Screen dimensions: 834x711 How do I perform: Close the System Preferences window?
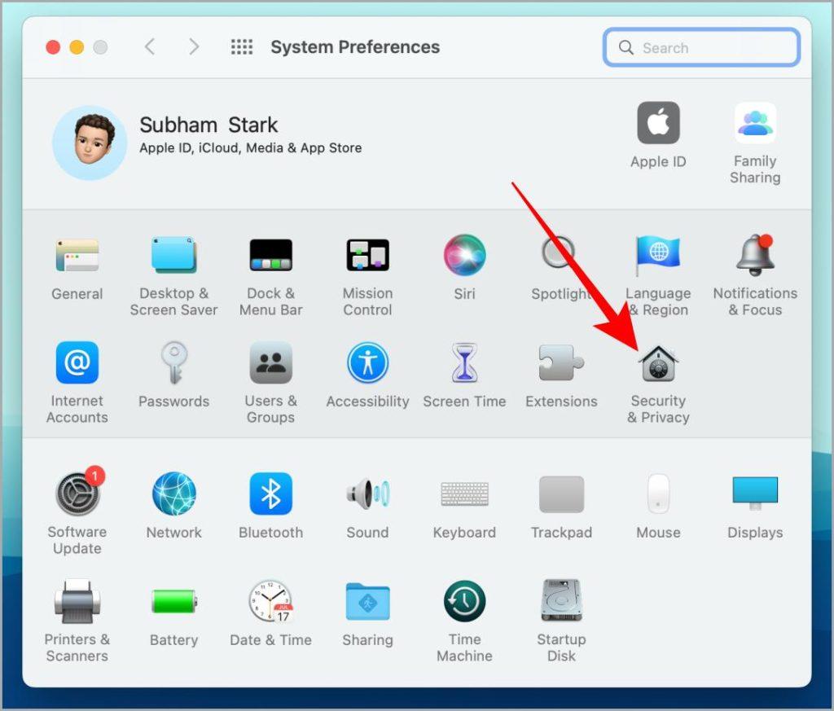tap(53, 47)
